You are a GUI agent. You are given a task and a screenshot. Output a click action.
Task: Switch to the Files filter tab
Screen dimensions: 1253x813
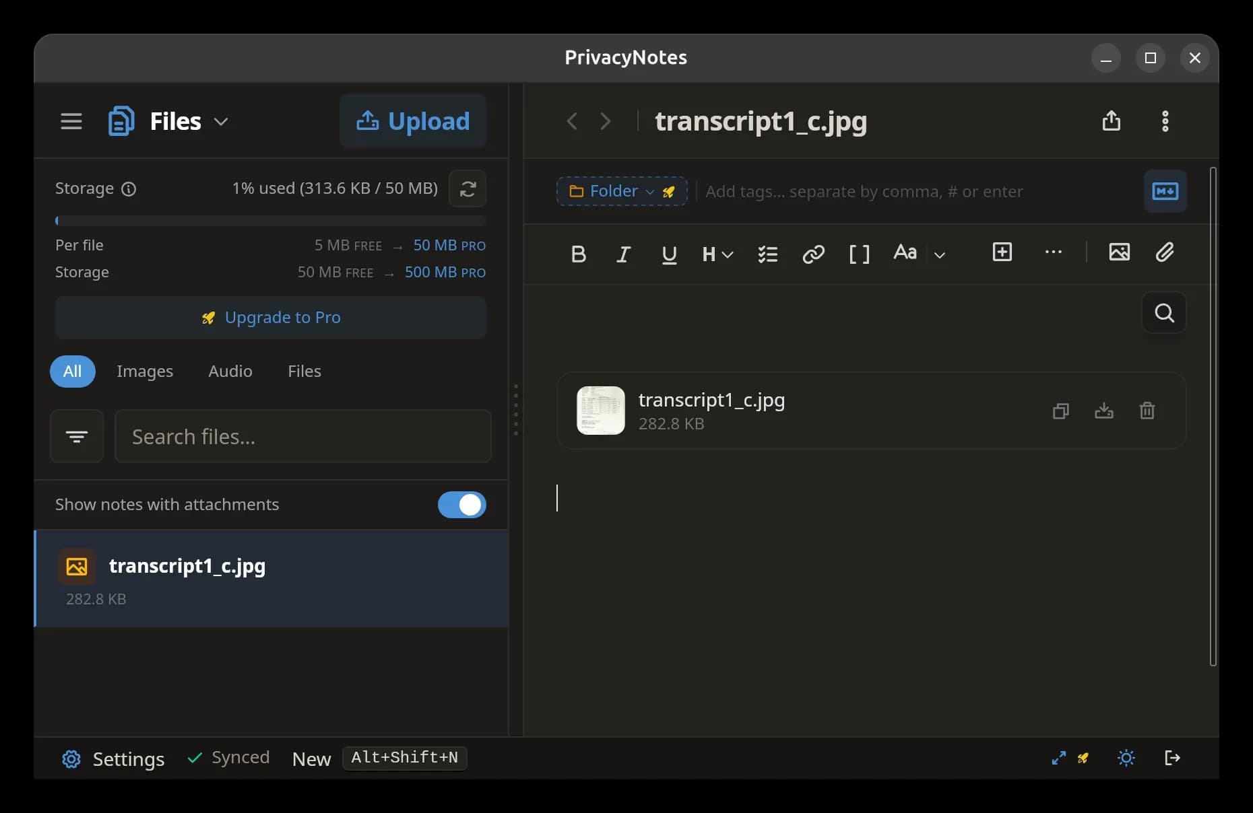304,372
